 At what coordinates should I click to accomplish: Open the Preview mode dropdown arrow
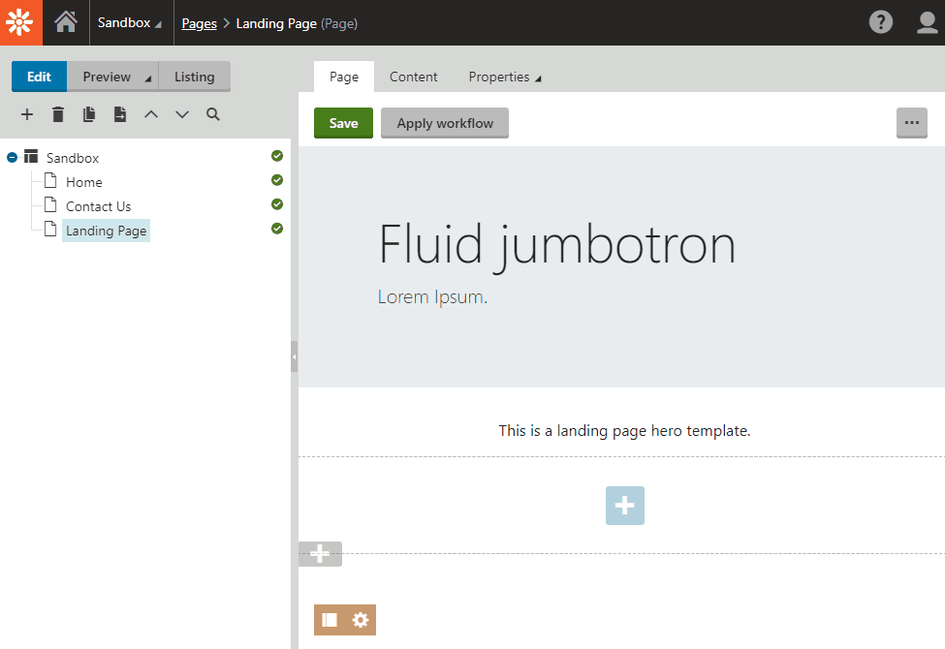[x=147, y=78]
